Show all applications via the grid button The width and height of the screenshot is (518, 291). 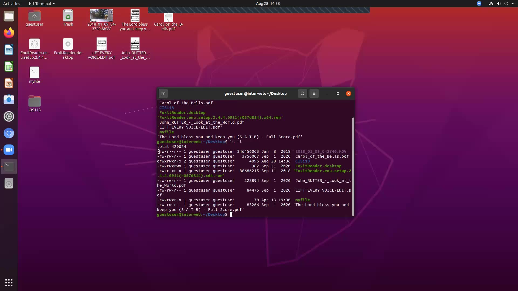tap(9, 282)
